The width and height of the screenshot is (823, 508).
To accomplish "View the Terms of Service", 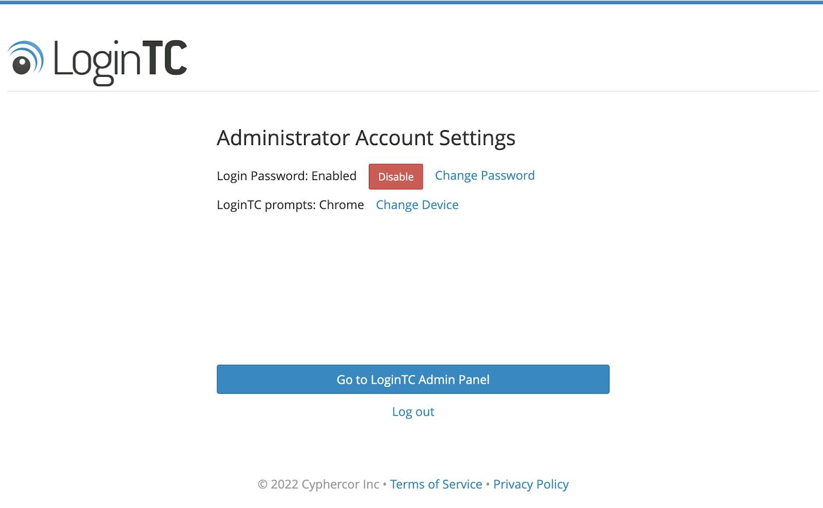I will pyautogui.click(x=436, y=484).
